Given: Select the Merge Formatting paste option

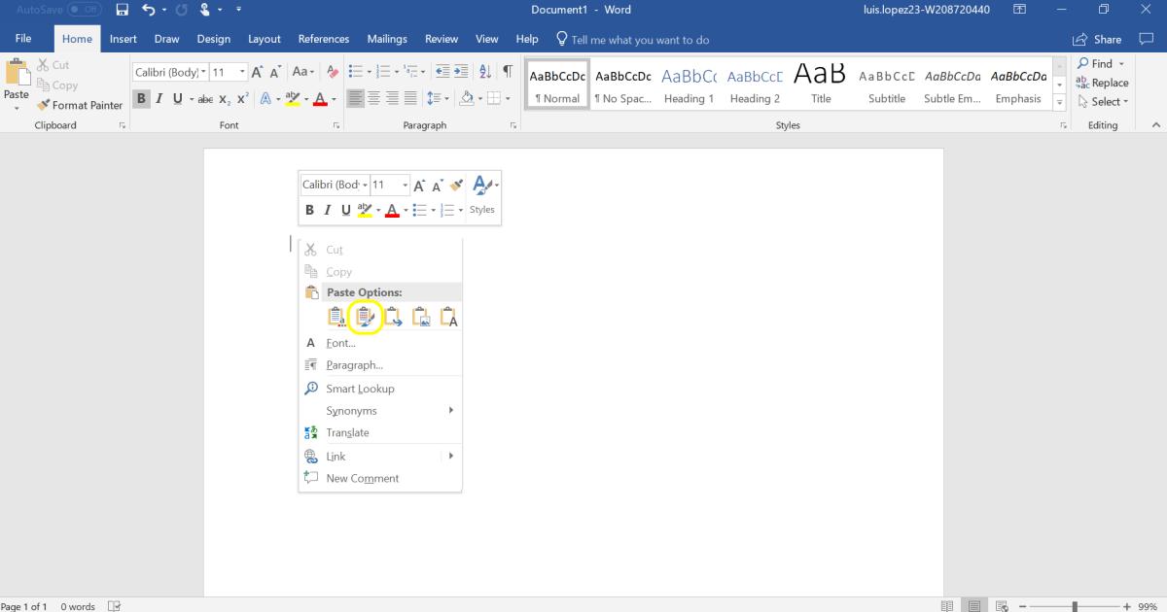Looking at the screenshot, I should (x=365, y=316).
